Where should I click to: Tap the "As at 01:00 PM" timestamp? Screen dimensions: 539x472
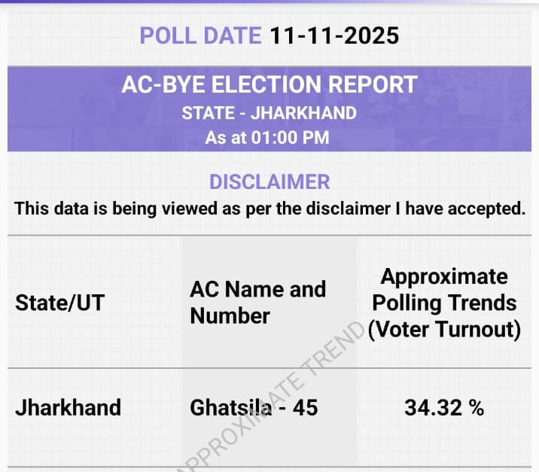pyautogui.click(x=269, y=138)
